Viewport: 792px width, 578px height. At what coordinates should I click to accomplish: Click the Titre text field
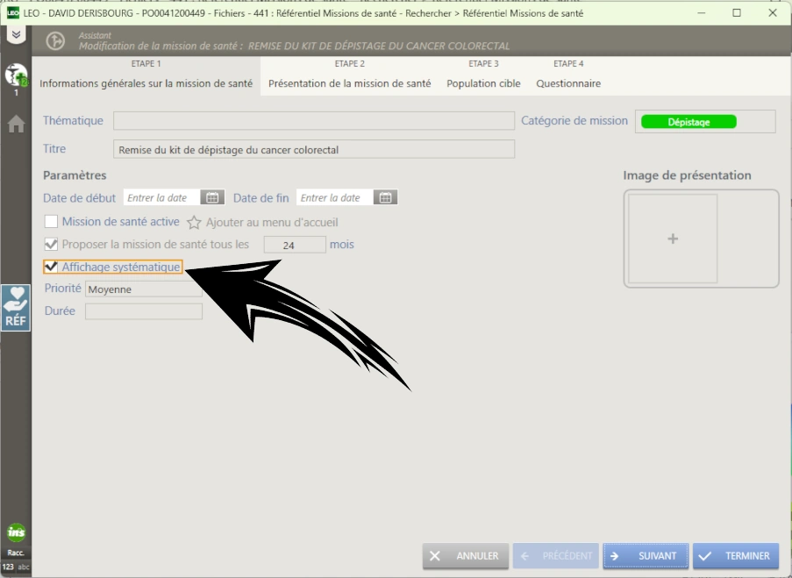coord(313,150)
